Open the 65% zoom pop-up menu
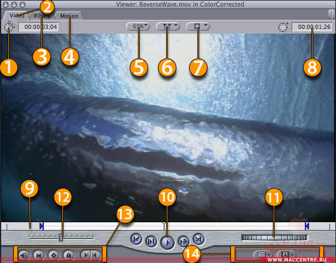The width and height of the screenshot is (336, 263). point(138,26)
